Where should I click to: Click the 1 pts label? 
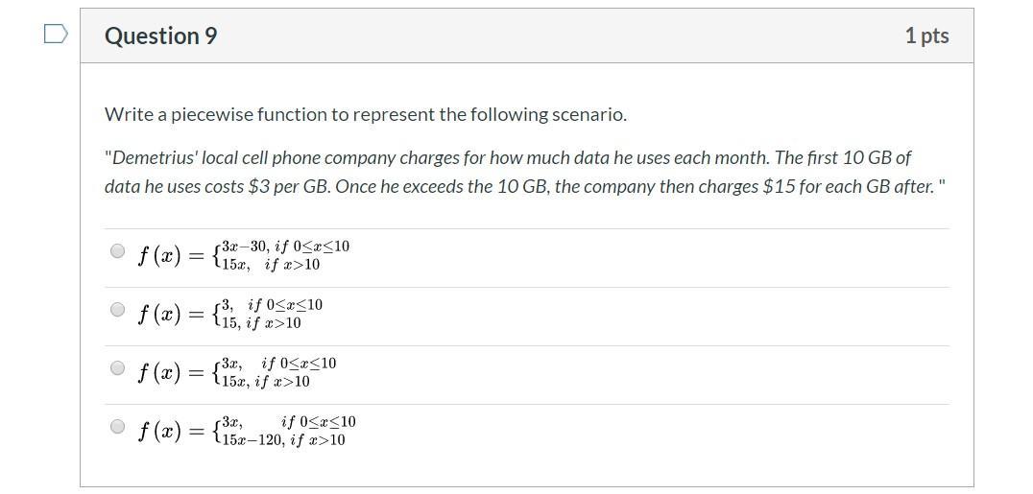pos(926,35)
